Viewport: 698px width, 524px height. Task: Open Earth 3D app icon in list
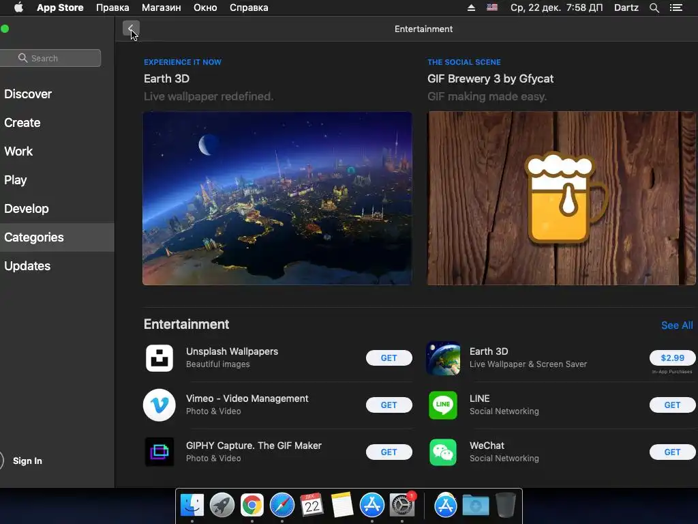tap(443, 358)
